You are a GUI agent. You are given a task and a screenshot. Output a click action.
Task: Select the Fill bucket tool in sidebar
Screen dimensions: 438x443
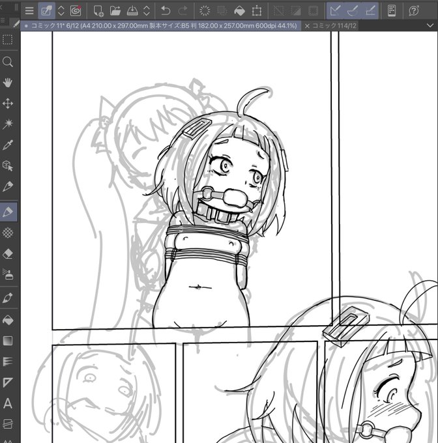coord(8,320)
